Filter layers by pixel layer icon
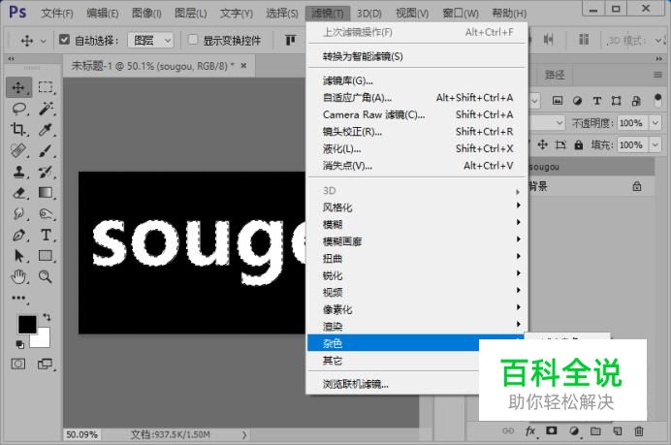671x445 pixels. point(558,101)
